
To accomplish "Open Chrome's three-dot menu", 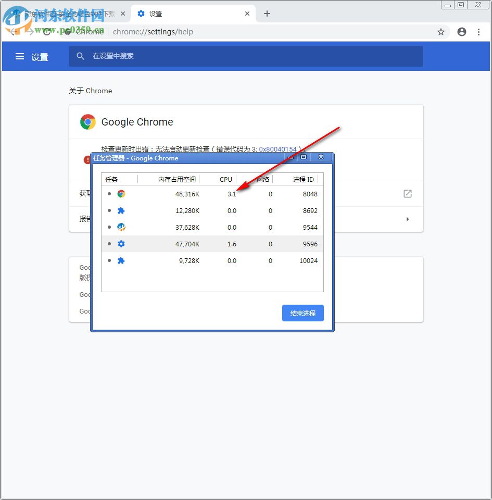I will pyautogui.click(x=480, y=32).
